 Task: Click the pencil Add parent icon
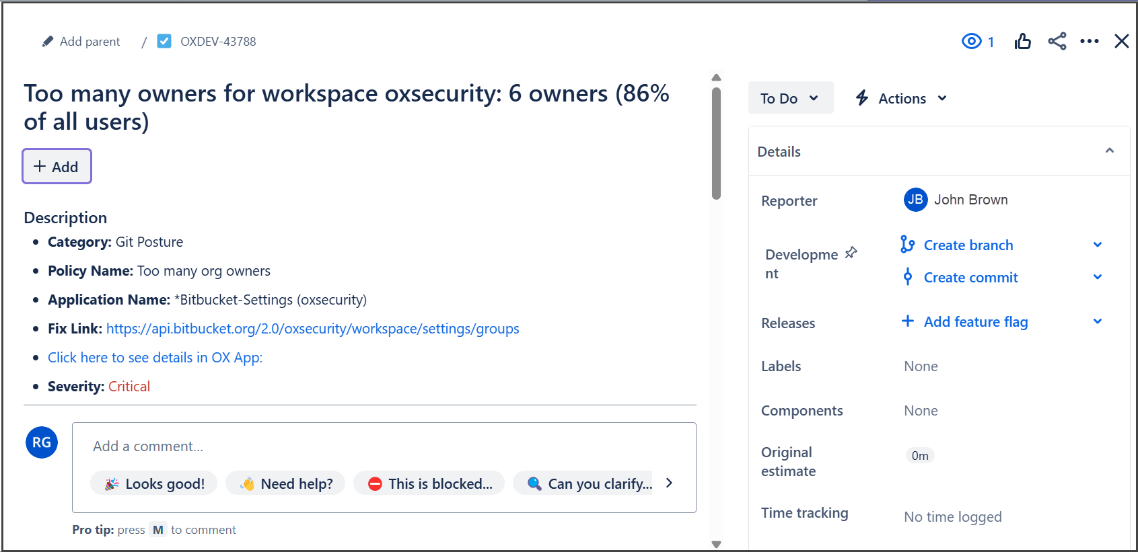pyautogui.click(x=48, y=42)
